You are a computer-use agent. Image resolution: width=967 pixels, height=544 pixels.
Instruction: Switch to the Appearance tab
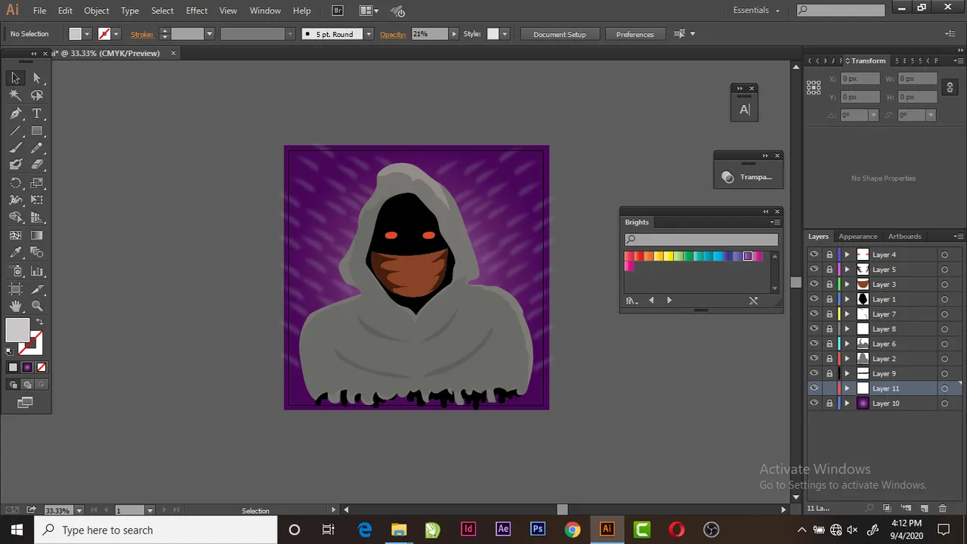(858, 236)
